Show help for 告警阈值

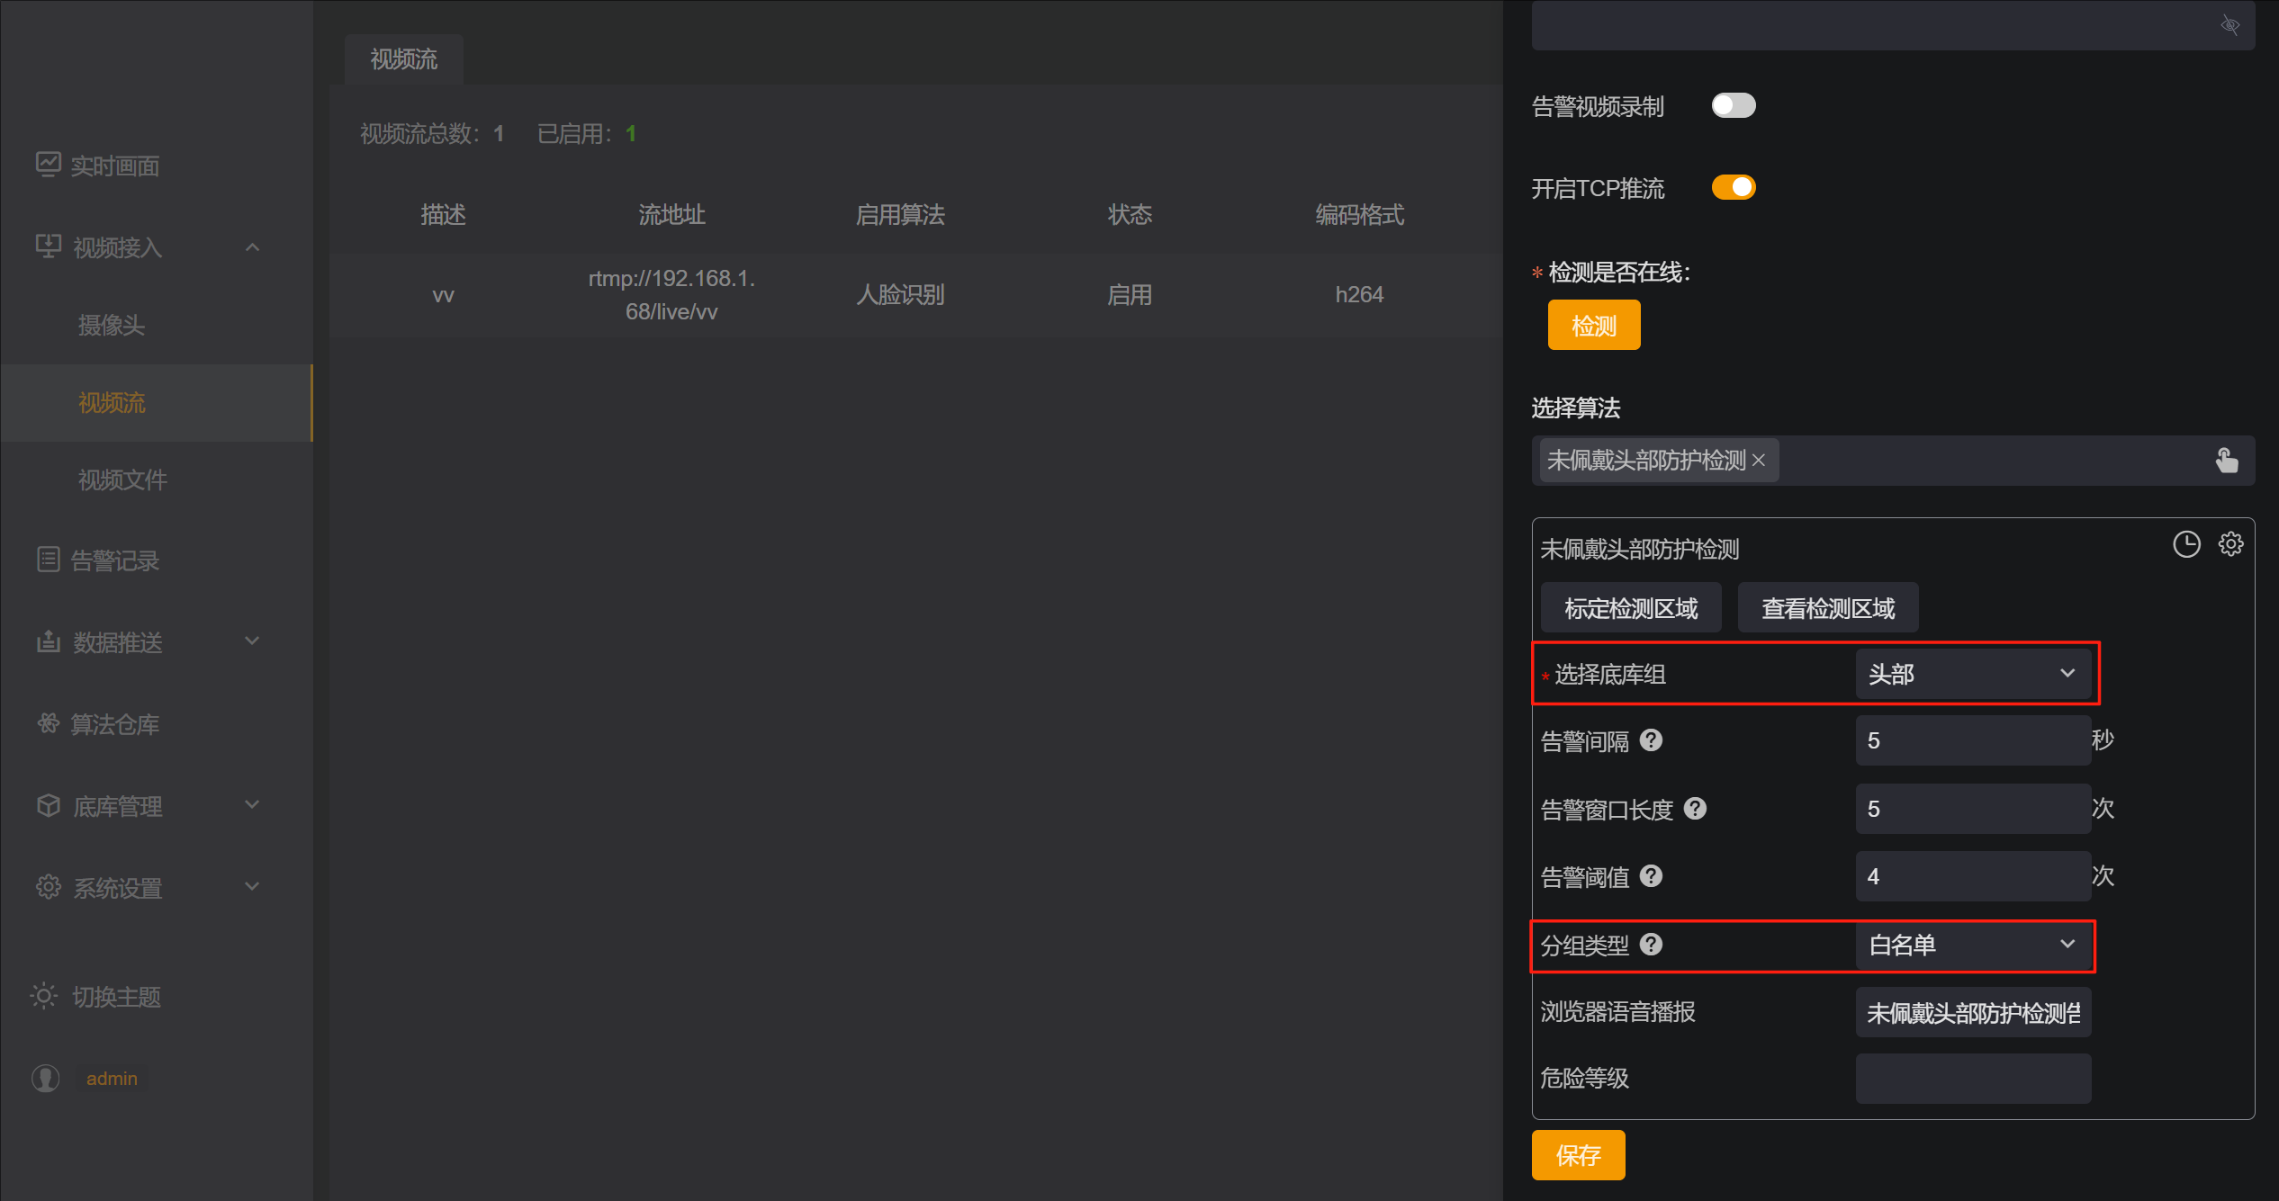[1651, 876]
